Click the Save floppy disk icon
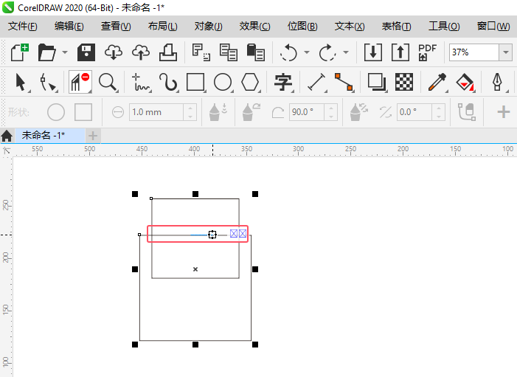The width and height of the screenshot is (517, 377). 86,52
